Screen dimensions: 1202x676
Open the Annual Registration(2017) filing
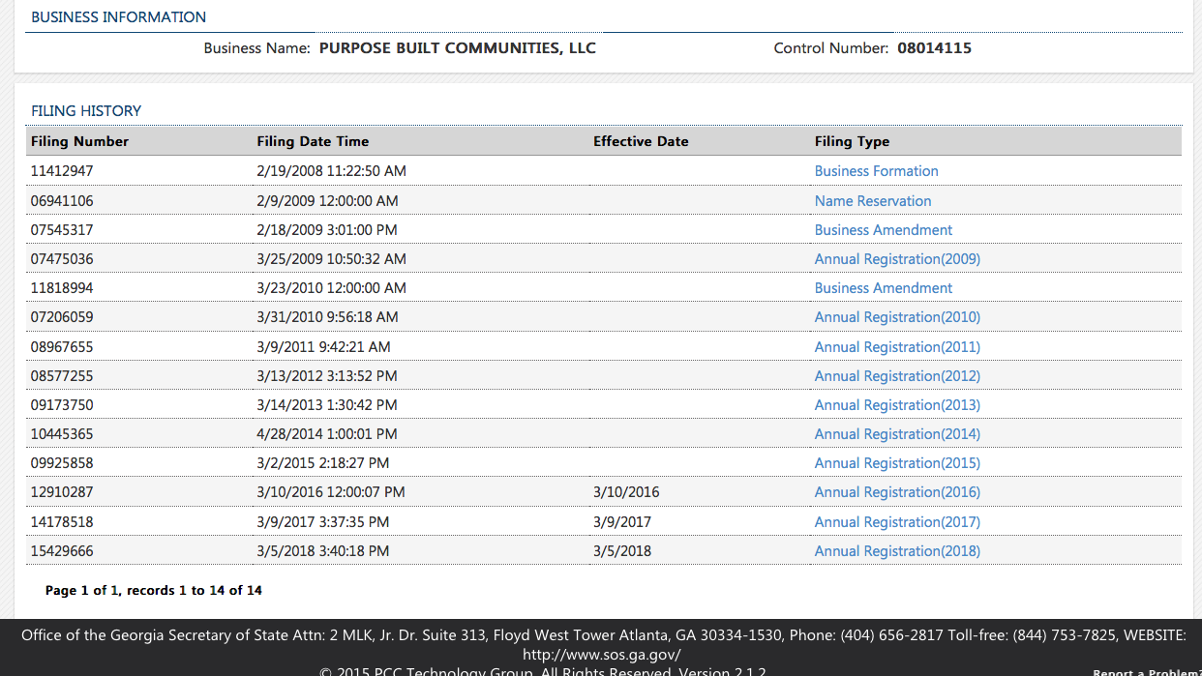pos(896,522)
